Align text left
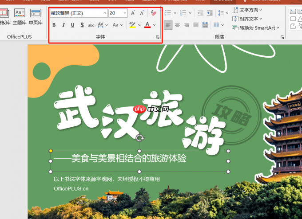 168,25
